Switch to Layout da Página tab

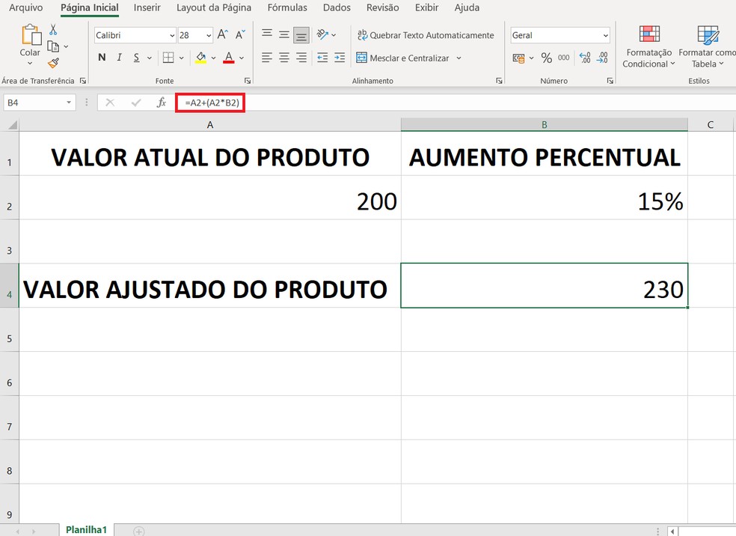click(214, 7)
